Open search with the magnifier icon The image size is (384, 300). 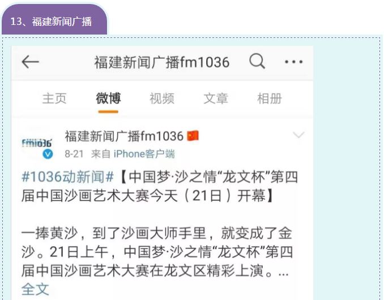click(x=257, y=61)
